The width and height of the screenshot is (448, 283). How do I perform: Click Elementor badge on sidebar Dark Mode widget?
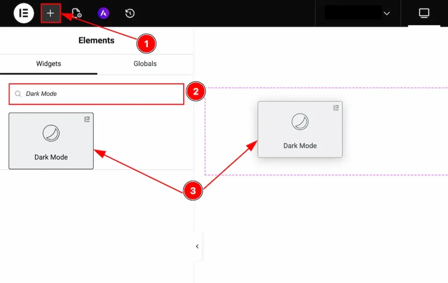click(x=87, y=119)
